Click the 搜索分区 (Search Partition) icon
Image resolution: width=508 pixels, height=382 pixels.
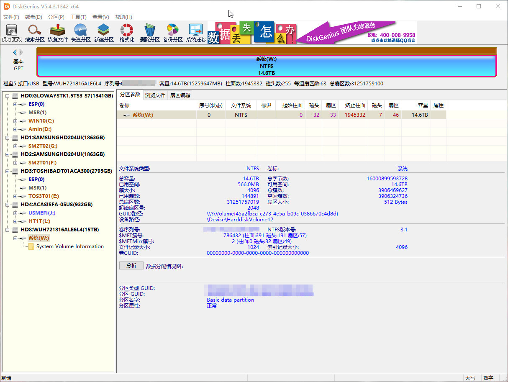coord(35,33)
